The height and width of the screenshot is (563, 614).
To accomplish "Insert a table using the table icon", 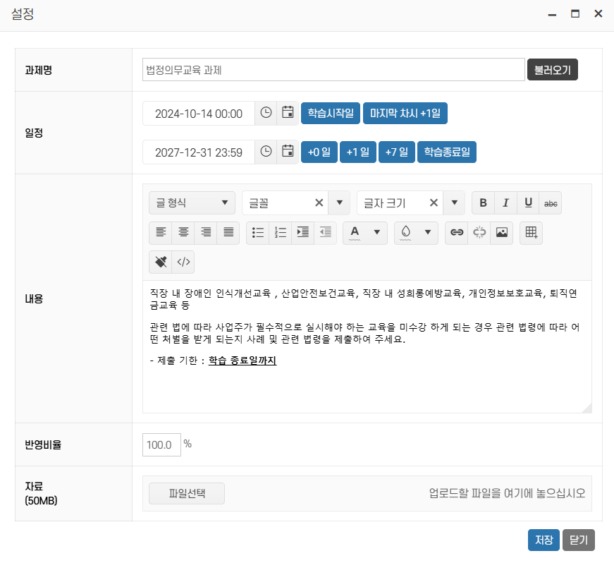I will [x=532, y=232].
